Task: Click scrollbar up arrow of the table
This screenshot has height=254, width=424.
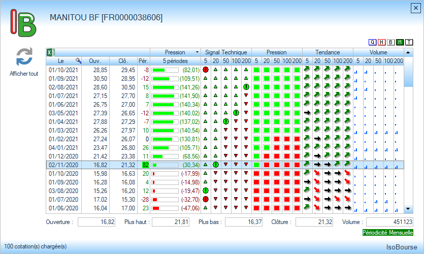Action: [408, 52]
